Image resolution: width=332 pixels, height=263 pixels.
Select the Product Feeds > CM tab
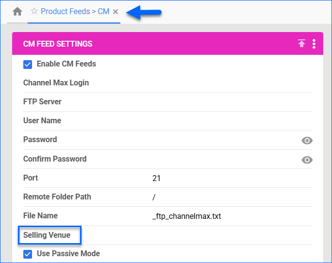click(x=75, y=11)
